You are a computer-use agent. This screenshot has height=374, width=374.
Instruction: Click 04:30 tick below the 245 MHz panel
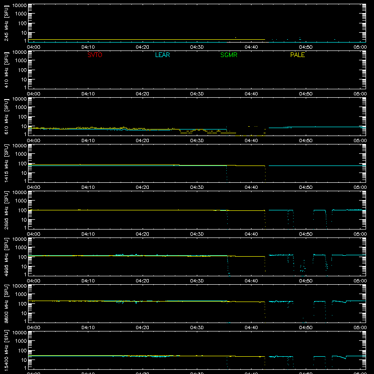tap(197, 47)
